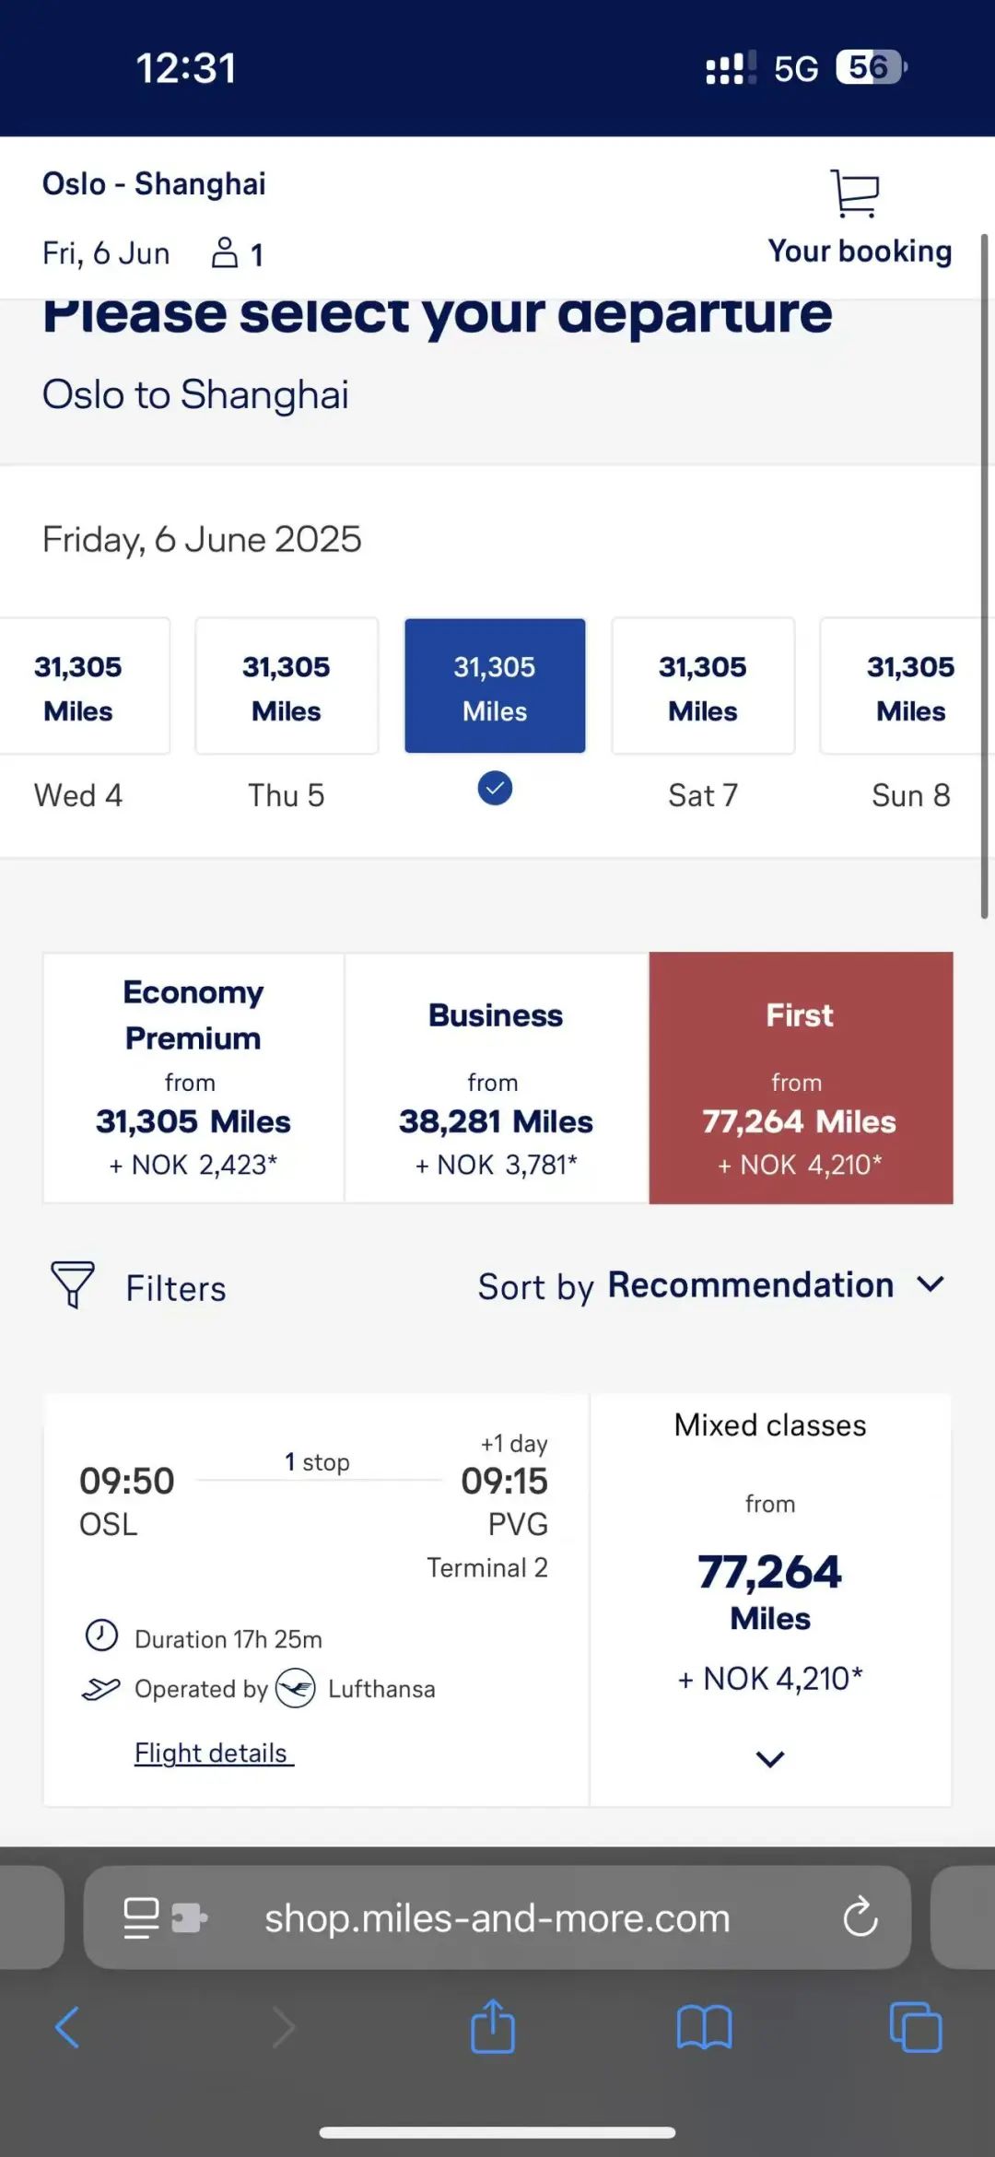Viewport: 995px width, 2157px height.
Task: Switch to Business cabin tab
Action: pyautogui.click(x=496, y=1077)
